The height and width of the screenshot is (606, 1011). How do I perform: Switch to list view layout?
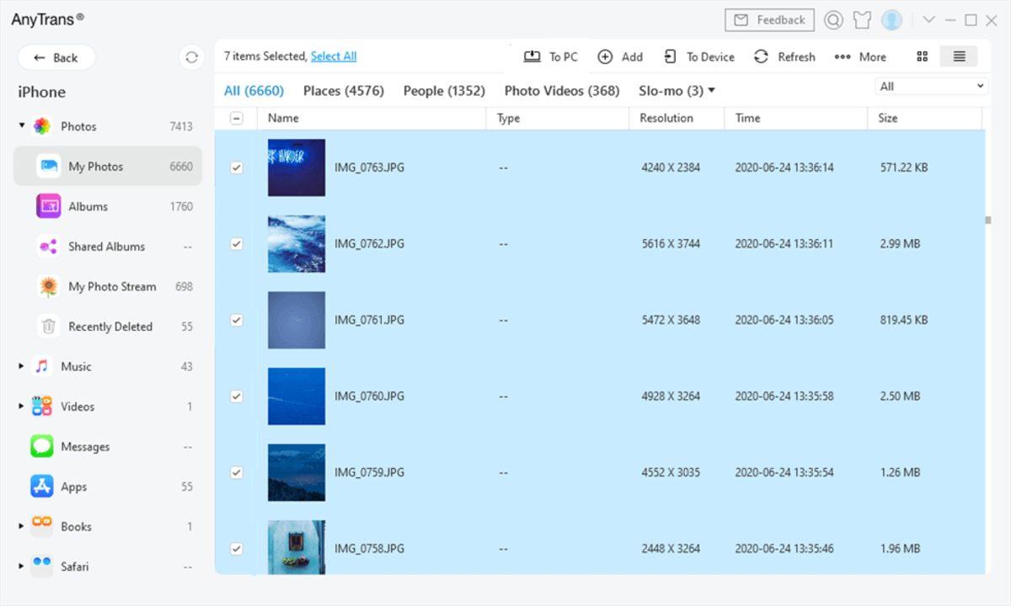[x=959, y=56]
